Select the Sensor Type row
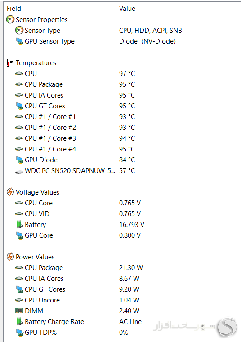241x342 pixels. 122,31
